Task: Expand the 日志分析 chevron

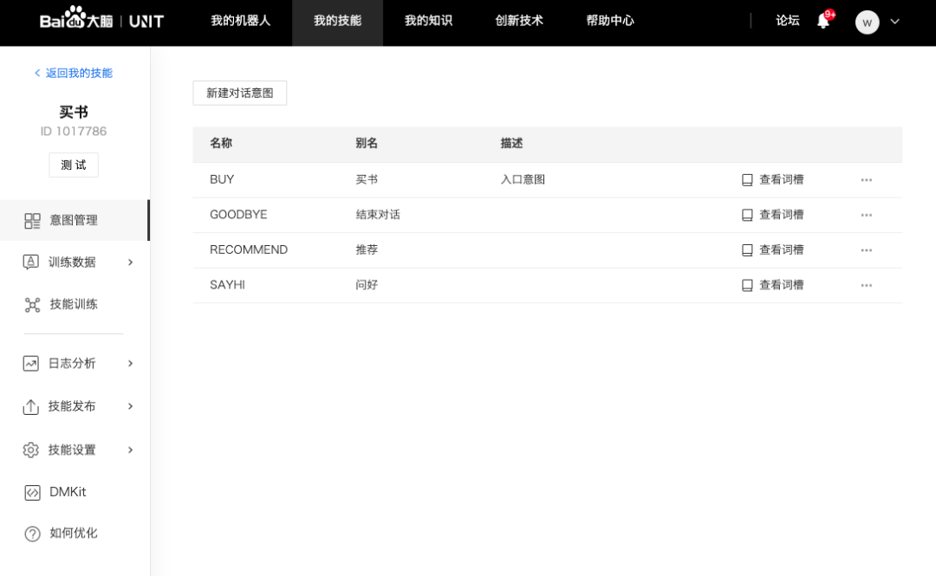Action: [x=130, y=364]
